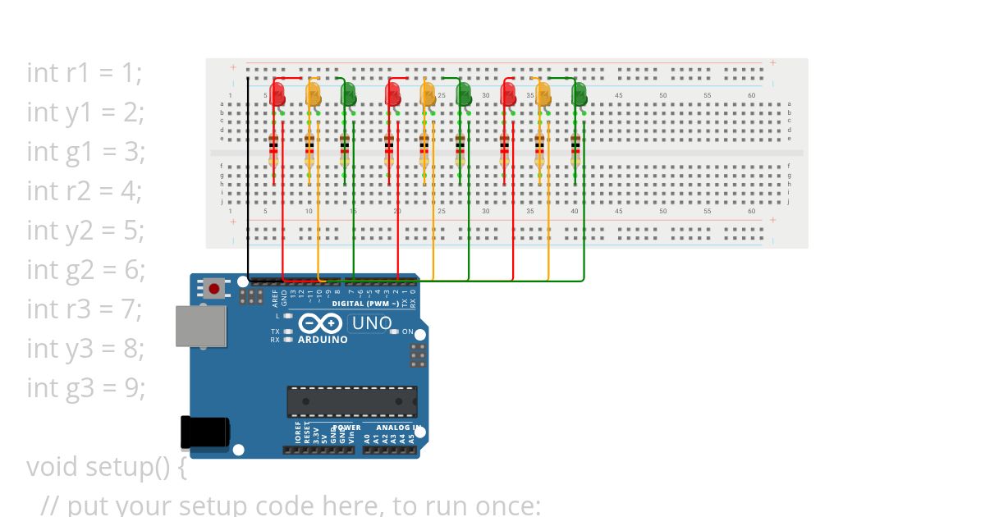Viewport: 985px width, 517px height.
Task: Click the 'int g1 = 3;' code line
Action: pos(86,151)
